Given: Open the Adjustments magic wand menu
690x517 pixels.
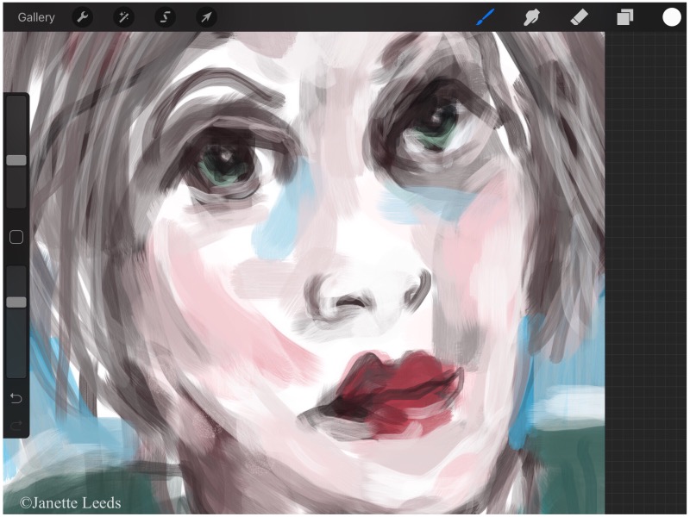Looking at the screenshot, I should [123, 17].
